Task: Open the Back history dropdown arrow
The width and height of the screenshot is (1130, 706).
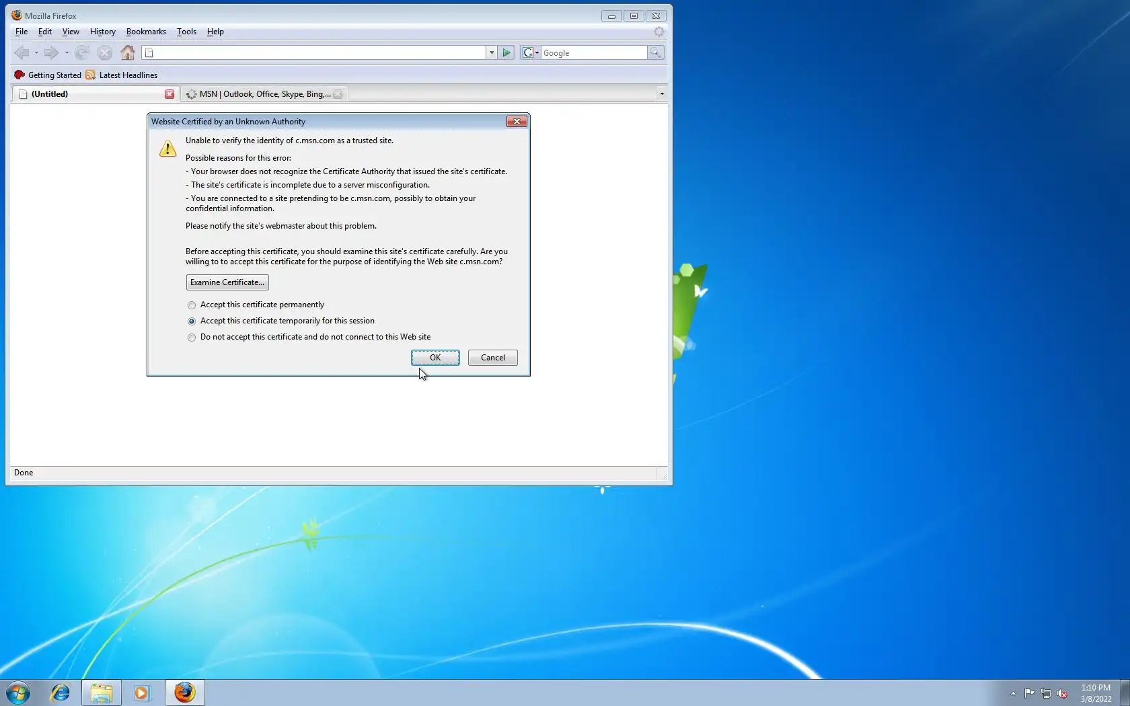Action: [36, 52]
